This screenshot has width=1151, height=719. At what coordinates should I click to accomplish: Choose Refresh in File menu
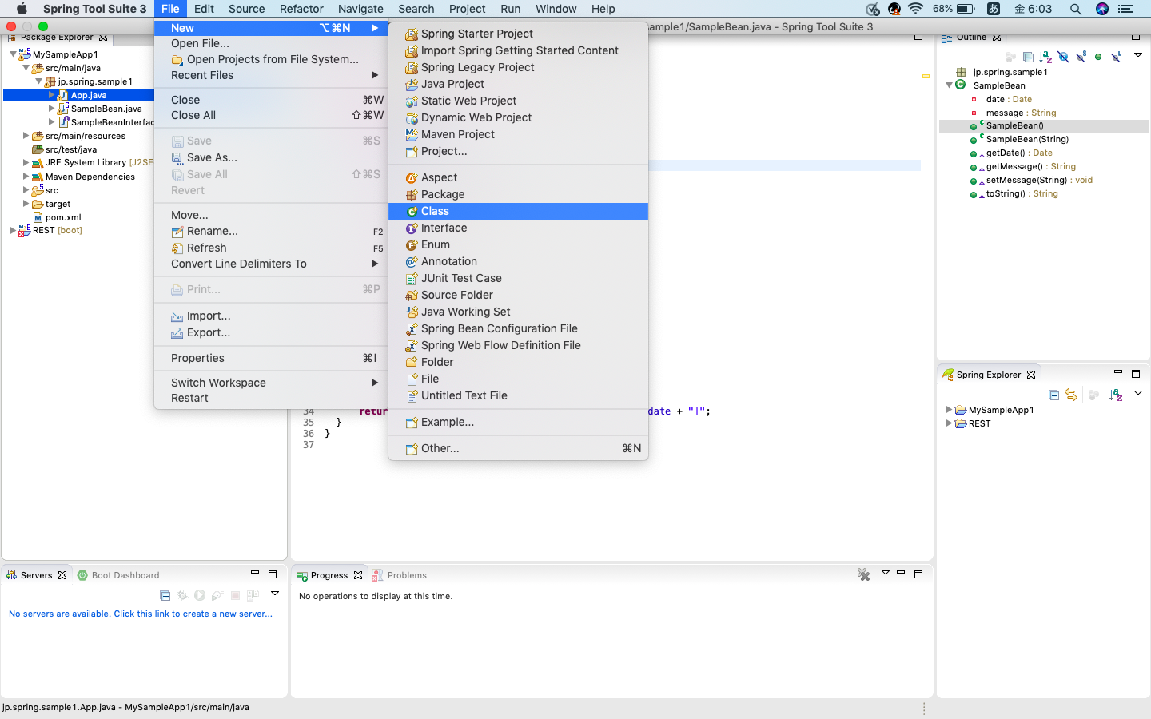click(x=271, y=248)
